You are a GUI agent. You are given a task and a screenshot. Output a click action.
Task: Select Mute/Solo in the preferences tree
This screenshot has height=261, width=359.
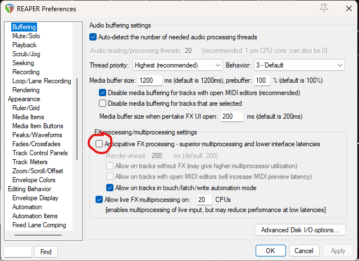pos(25,36)
